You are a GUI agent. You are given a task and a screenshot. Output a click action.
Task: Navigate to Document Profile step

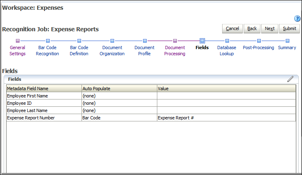coord(144,50)
